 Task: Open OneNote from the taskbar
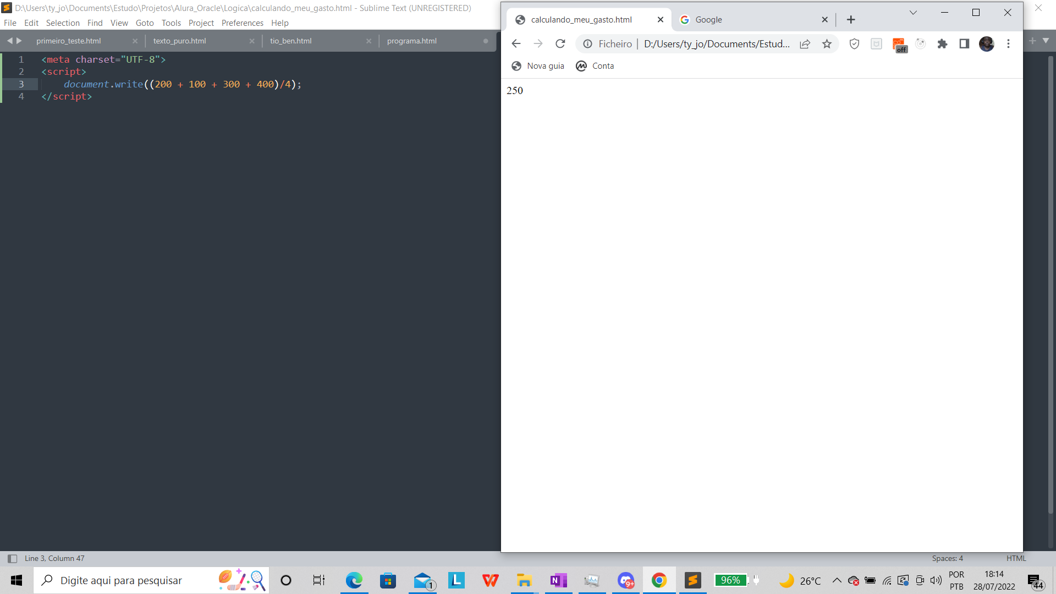pyautogui.click(x=558, y=580)
